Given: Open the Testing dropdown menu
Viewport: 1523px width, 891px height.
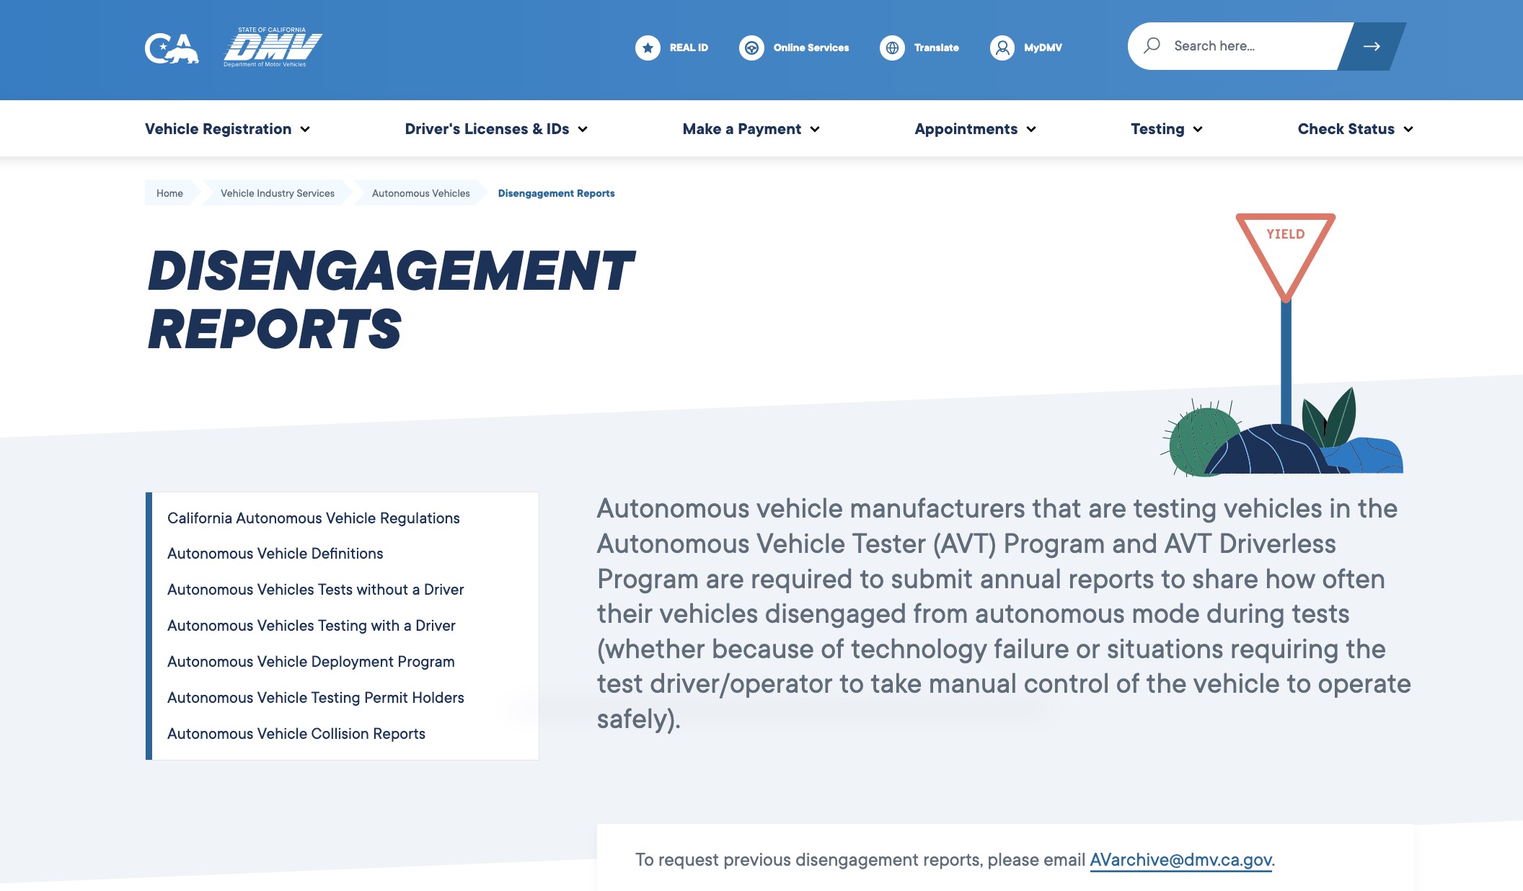Looking at the screenshot, I should pyautogui.click(x=1166, y=129).
